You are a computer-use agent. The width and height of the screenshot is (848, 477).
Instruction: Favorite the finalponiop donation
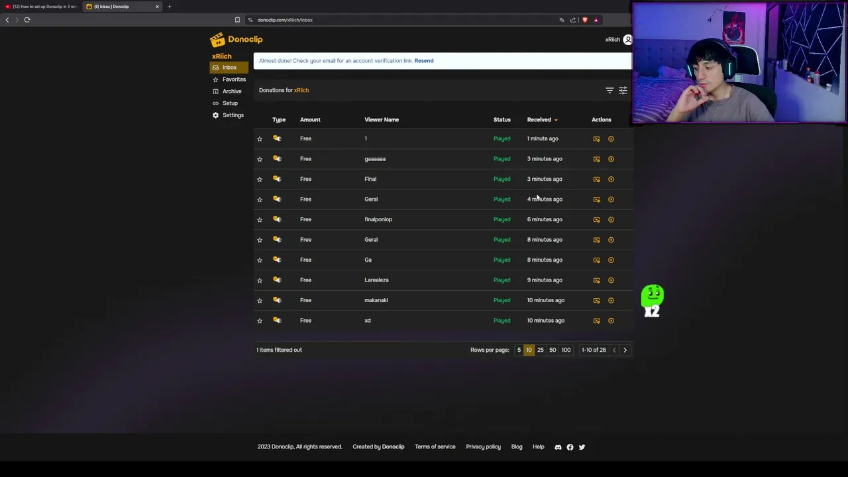[x=260, y=219]
